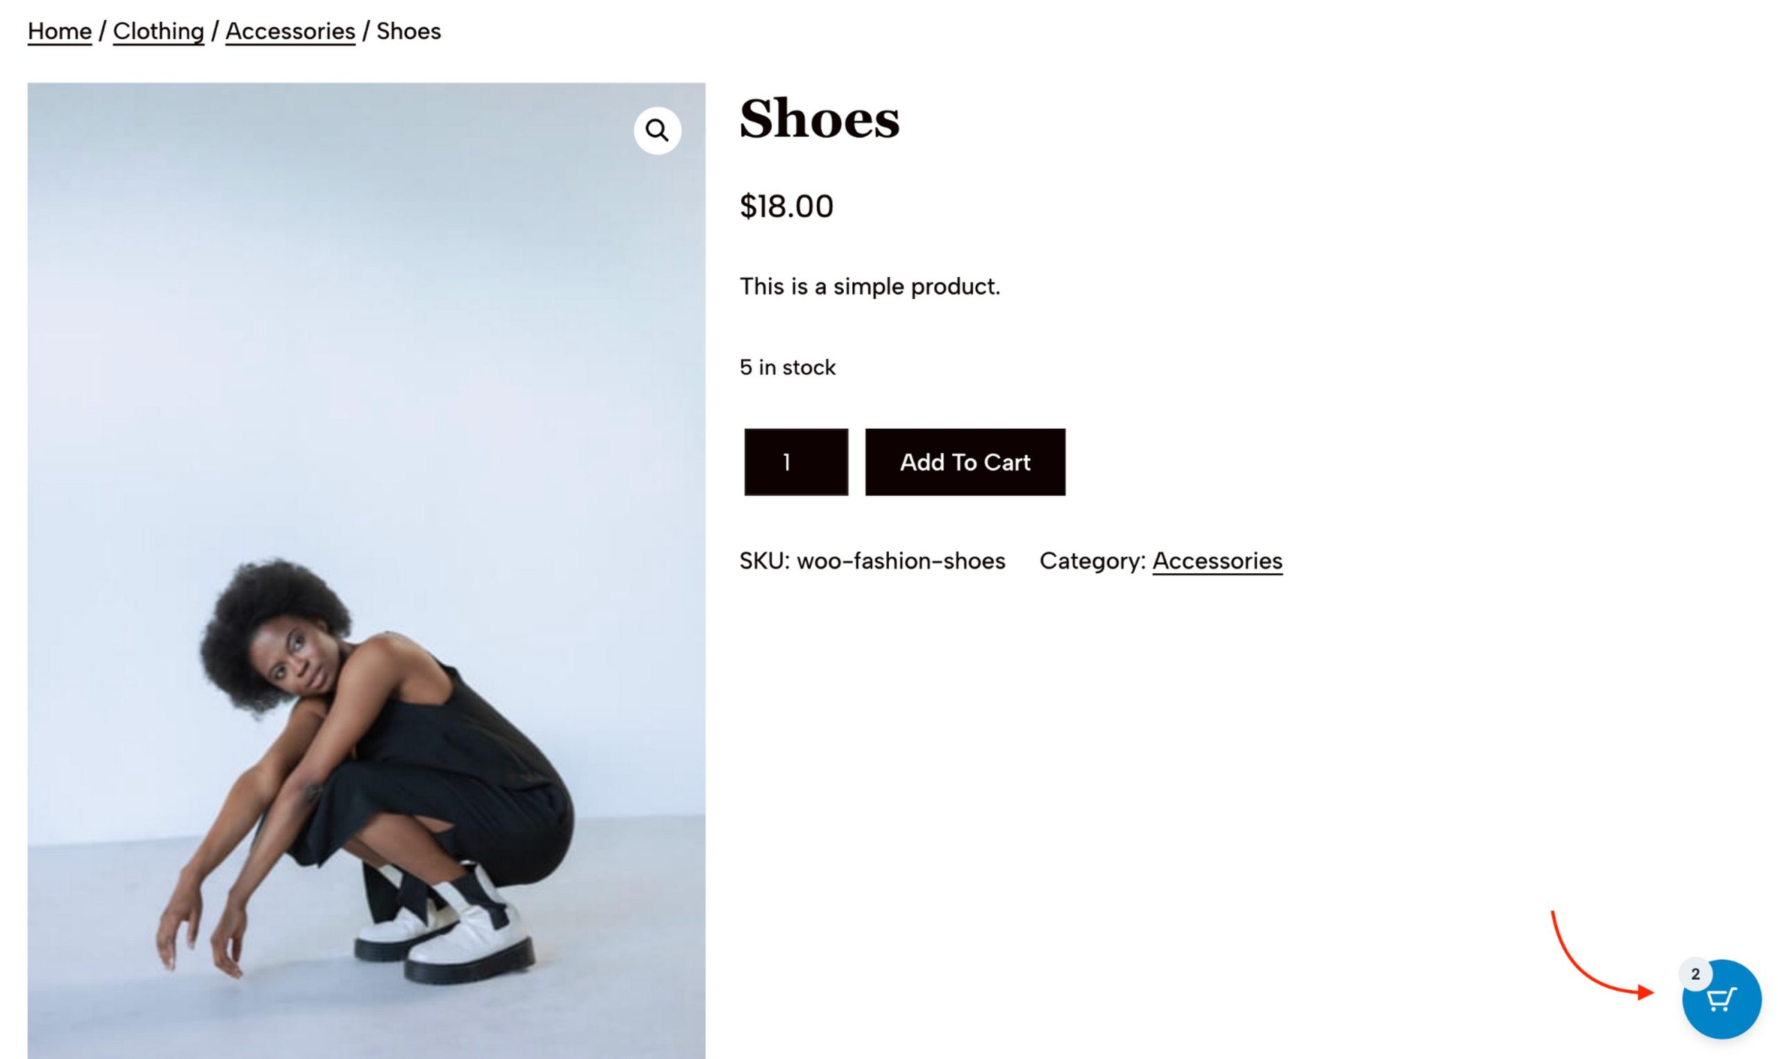
Task: Click the magnifier zoom icon on product image
Action: click(657, 131)
